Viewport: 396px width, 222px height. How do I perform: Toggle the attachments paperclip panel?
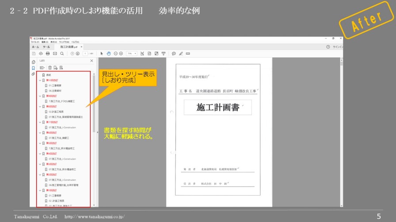pos(33,74)
